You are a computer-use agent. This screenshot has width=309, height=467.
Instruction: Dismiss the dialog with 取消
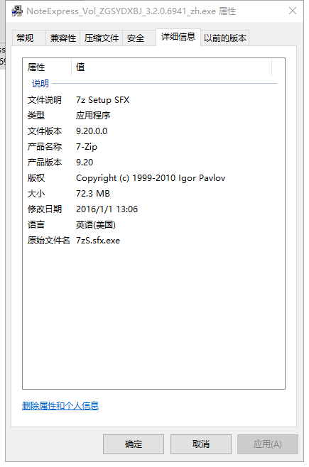click(x=201, y=444)
